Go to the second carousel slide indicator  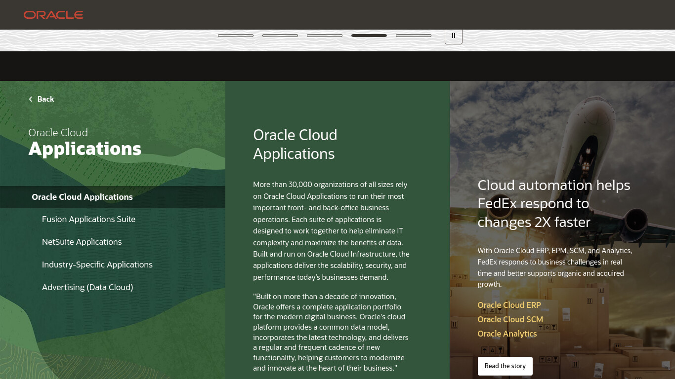(280, 36)
